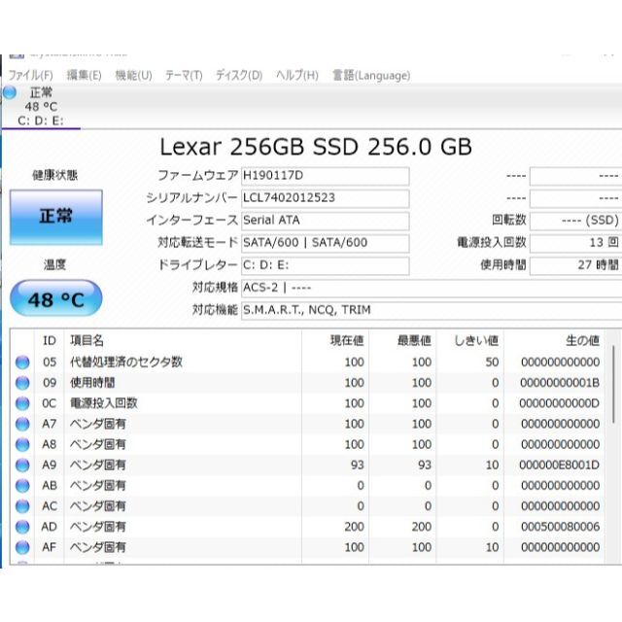This screenshot has height=622, width=622.
Task: Click the Lexar 256GB SSD title text
Action: click(316, 147)
